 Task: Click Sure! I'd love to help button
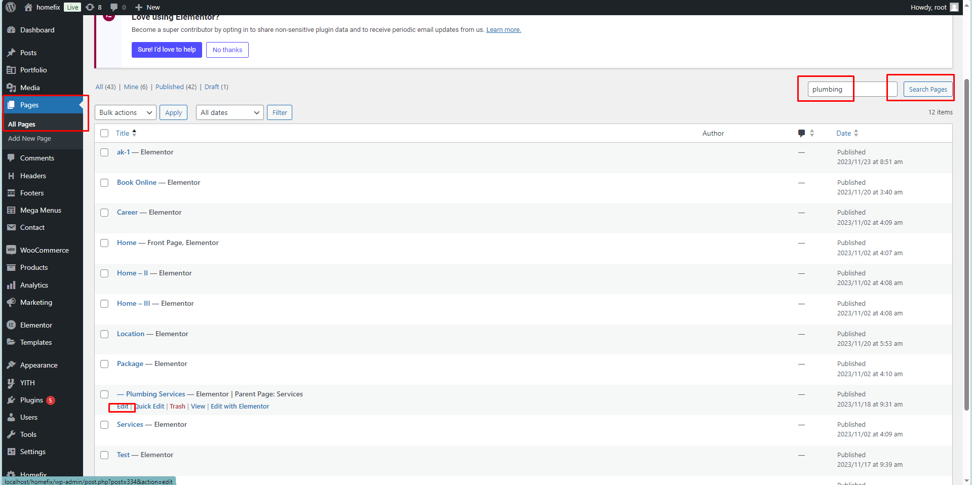(167, 50)
